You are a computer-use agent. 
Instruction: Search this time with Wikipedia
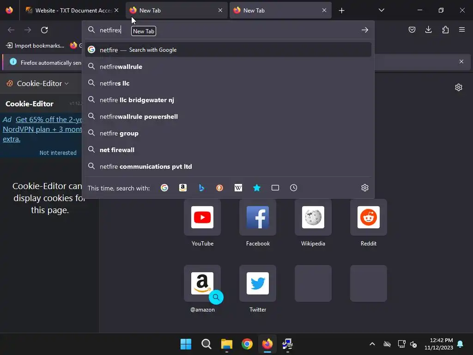[238, 188]
